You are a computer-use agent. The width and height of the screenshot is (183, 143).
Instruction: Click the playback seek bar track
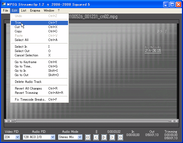click(92, 121)
